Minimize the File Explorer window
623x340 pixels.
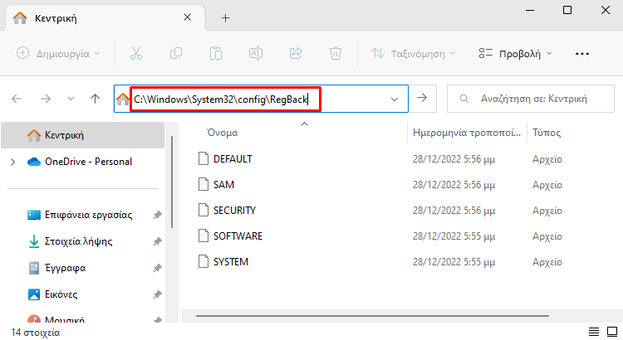[530, 10]
